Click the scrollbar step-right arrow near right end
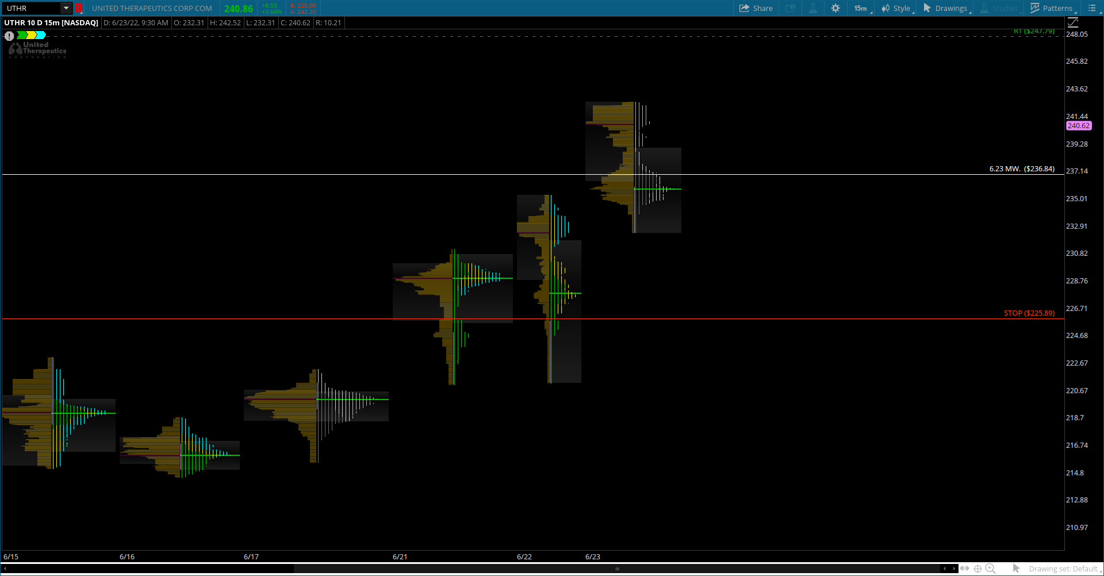This screenshot has height=576, width=1104. 954,569
